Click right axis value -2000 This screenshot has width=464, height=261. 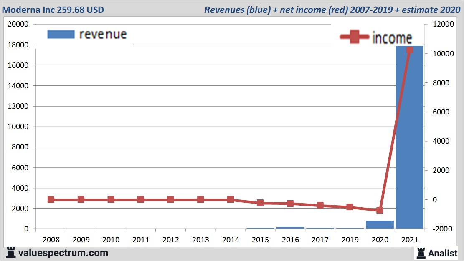tap(442, 229)
